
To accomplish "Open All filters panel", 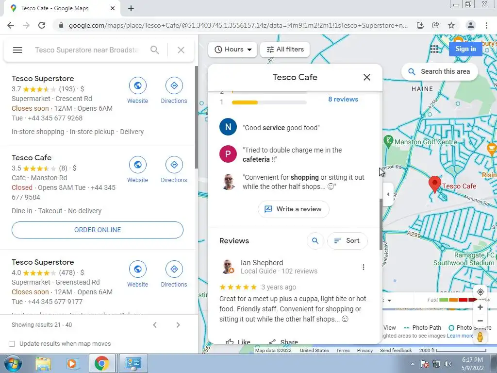I will pyautogui.click(x=285, y=50).
